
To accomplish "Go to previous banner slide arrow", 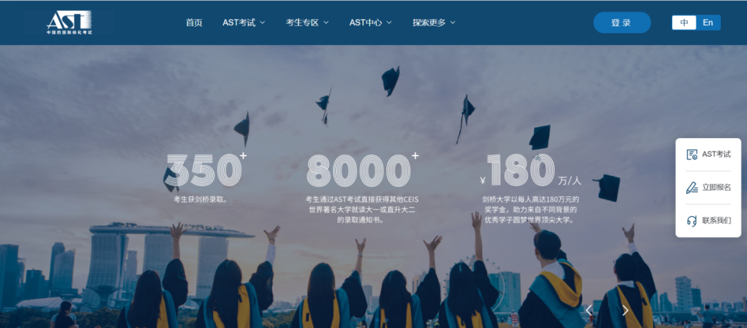I will click(x=589, y=311).
